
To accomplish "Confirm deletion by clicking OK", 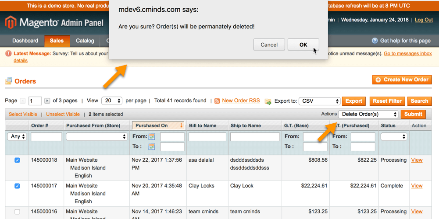I will pyautogui.click(x=303, y=45).
